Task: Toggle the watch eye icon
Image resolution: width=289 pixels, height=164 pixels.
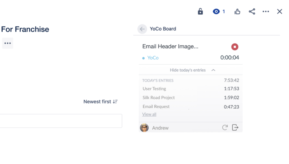Action: (216, 12)
